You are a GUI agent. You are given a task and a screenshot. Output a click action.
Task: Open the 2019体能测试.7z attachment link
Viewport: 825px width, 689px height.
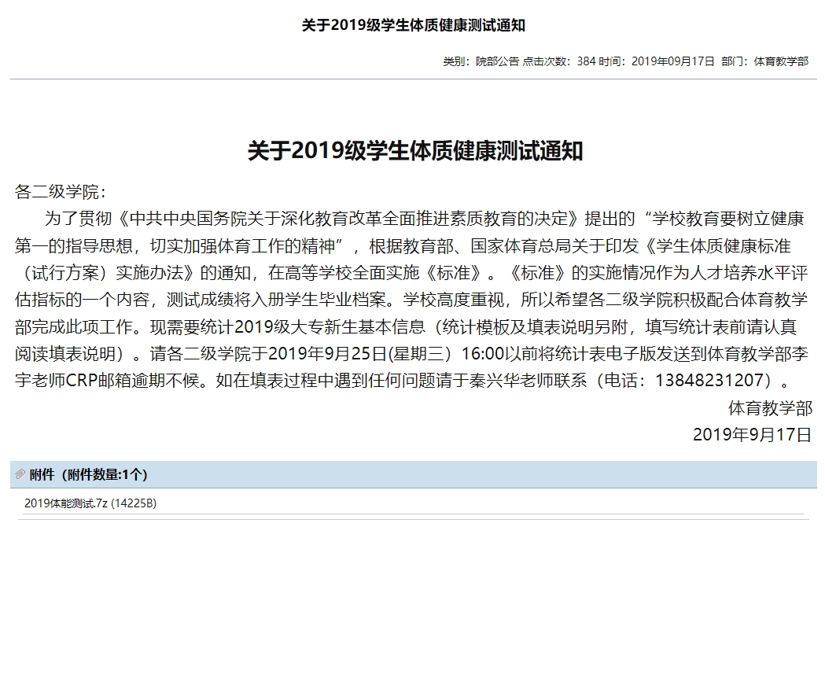90,503
